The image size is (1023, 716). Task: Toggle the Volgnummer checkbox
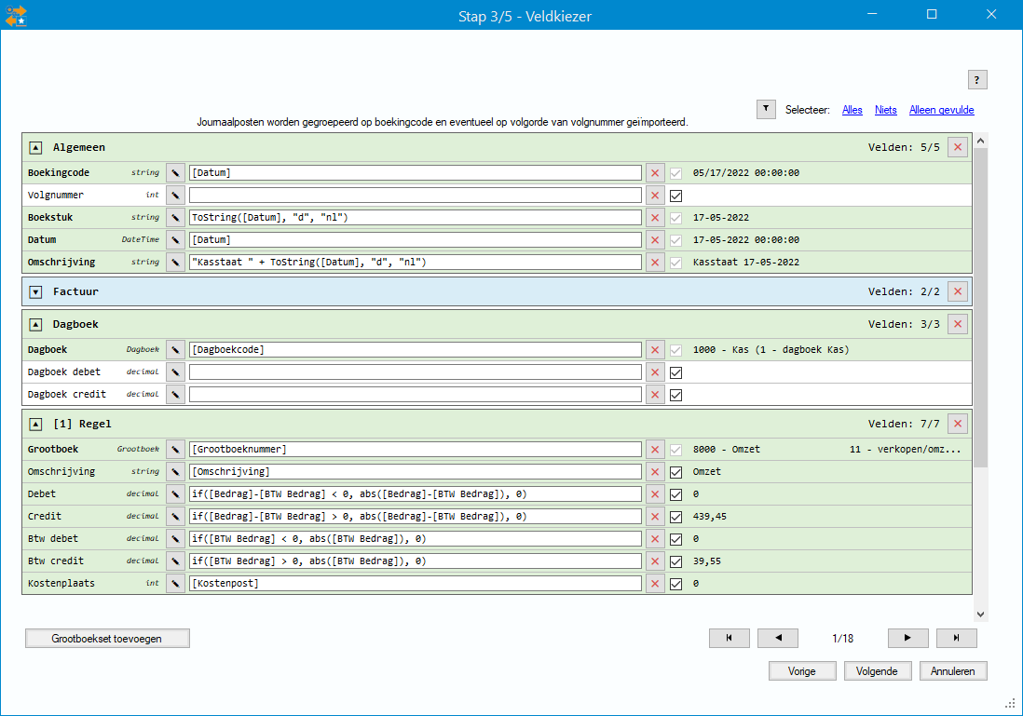coord(675,196)
